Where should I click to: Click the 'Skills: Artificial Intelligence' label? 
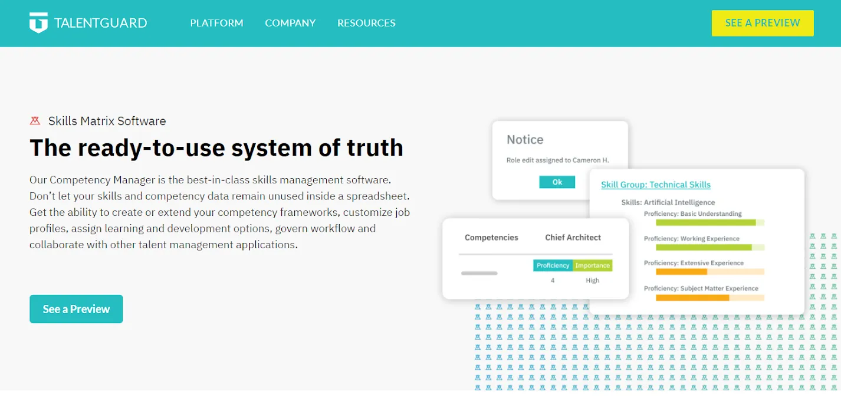668,202
